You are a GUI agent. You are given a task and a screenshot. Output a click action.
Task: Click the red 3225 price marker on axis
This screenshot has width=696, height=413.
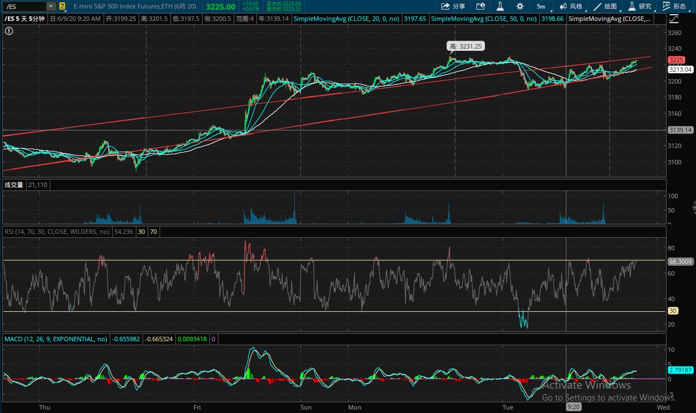pos(676,60)
